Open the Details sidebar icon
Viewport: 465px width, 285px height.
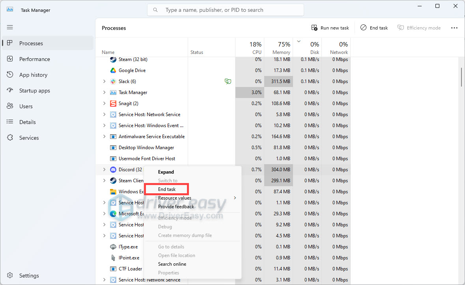(9, 122)
